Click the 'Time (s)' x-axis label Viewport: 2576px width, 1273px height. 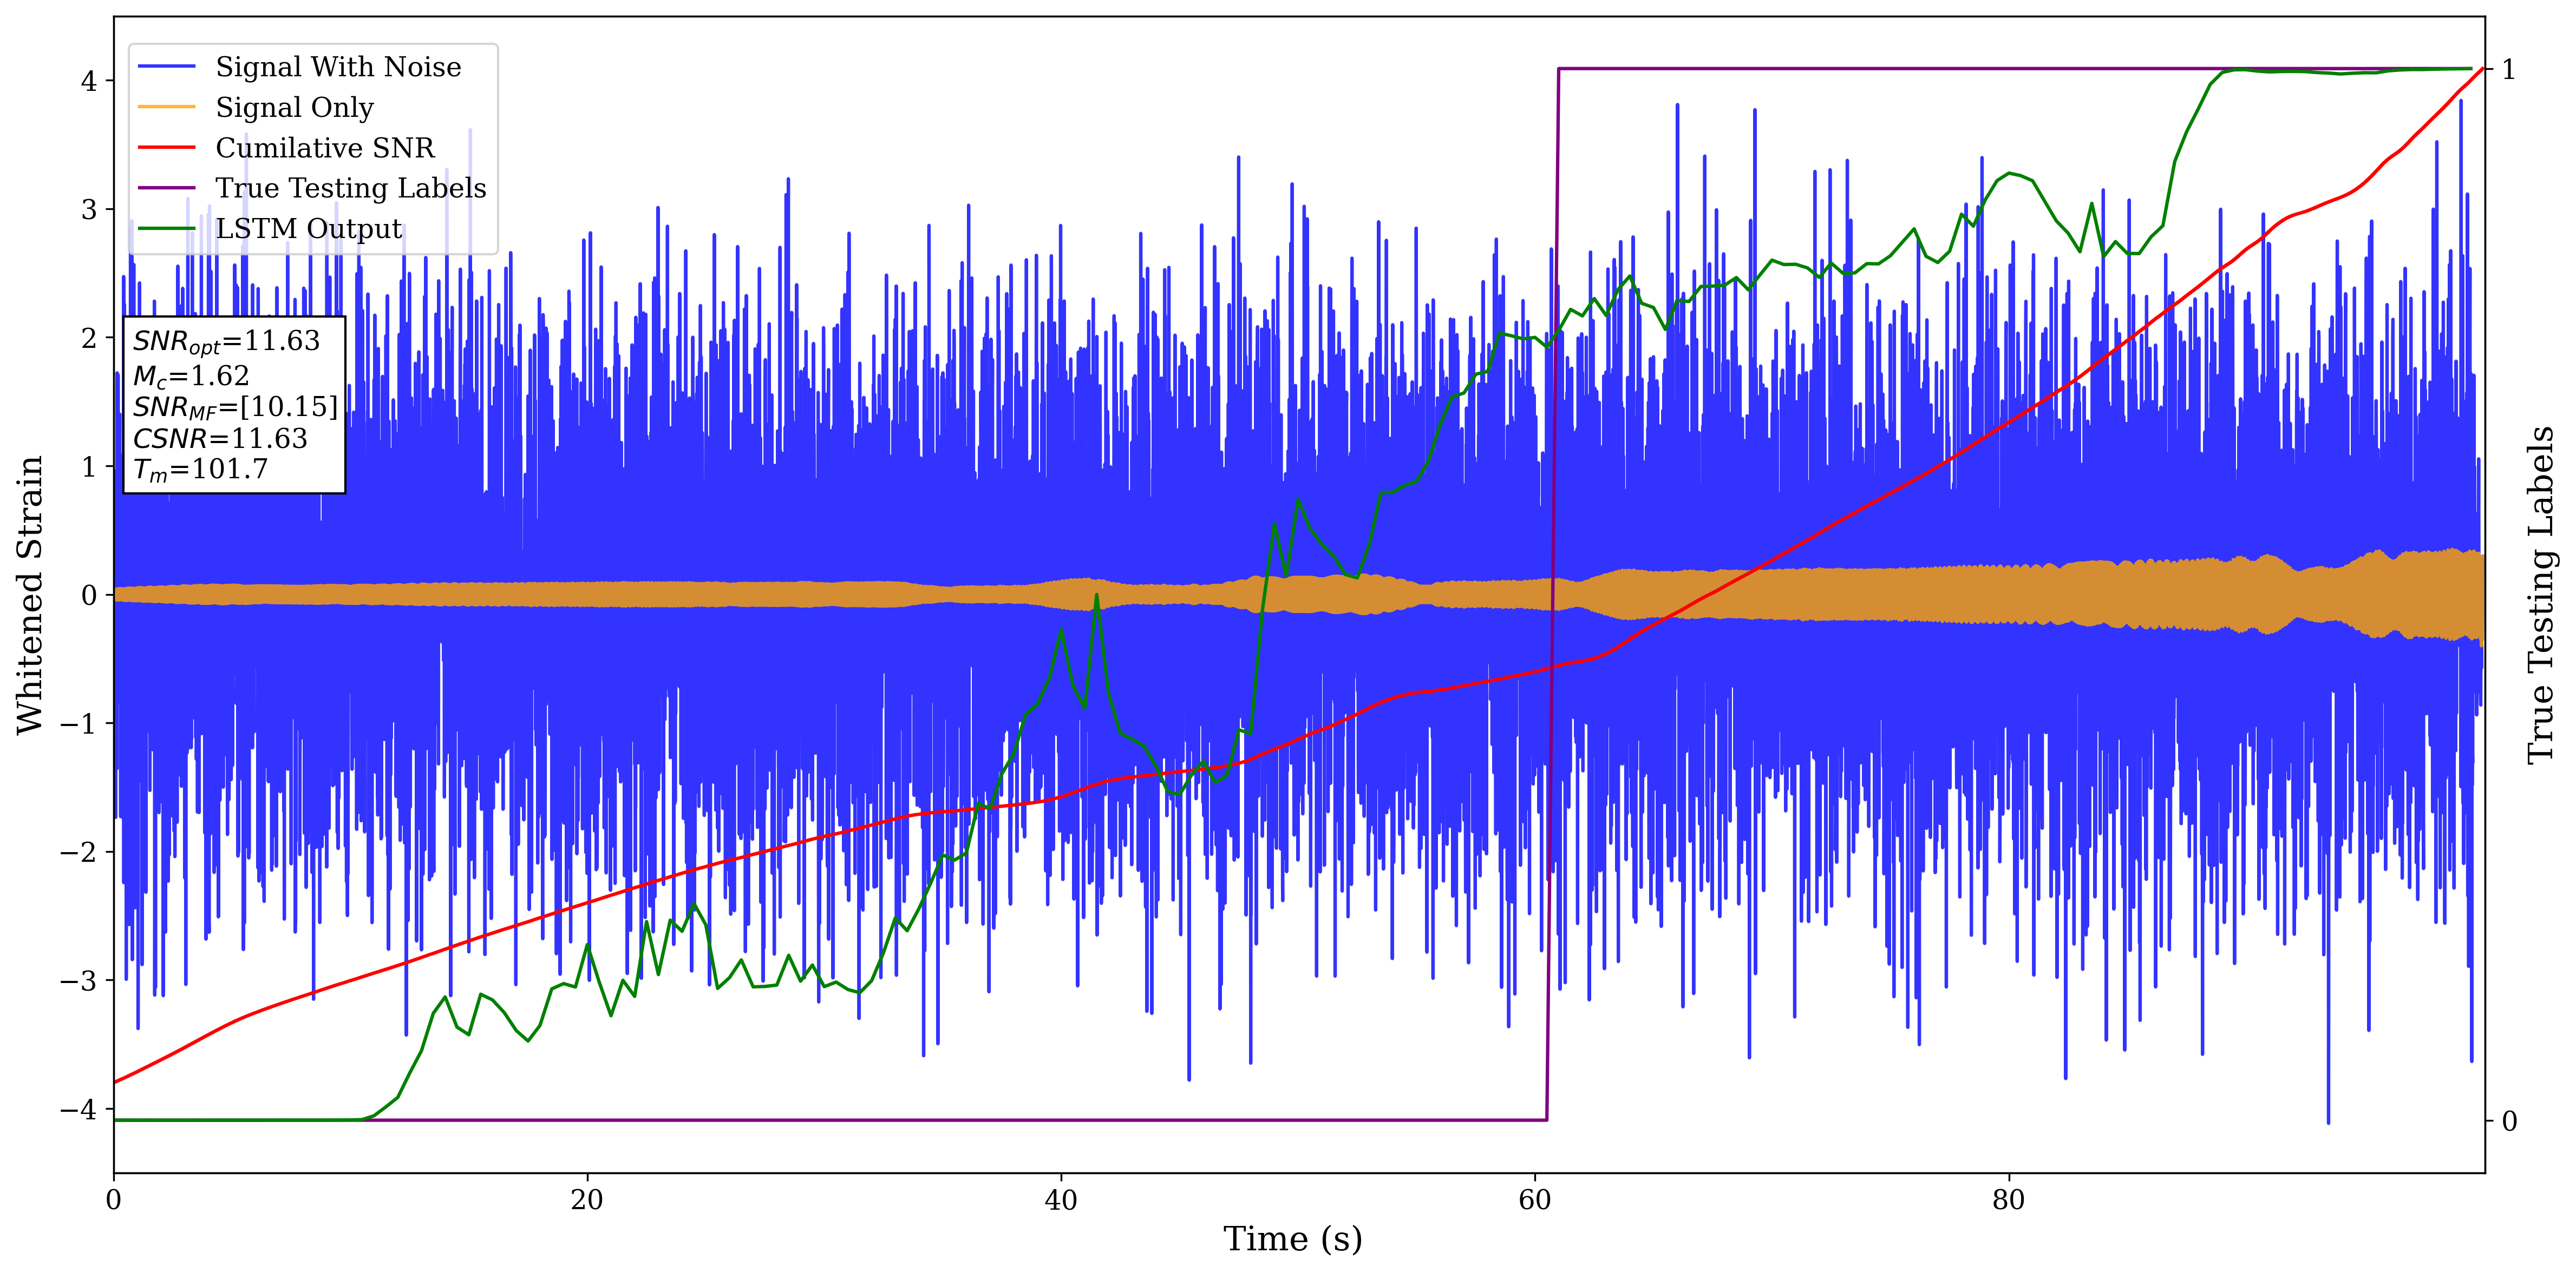click(1292, 1239)
